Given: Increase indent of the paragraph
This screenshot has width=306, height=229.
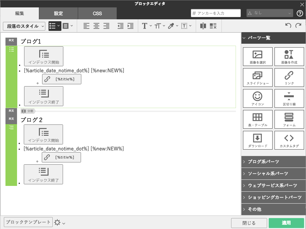Looking at the screenshot, I should coord(130,26).
